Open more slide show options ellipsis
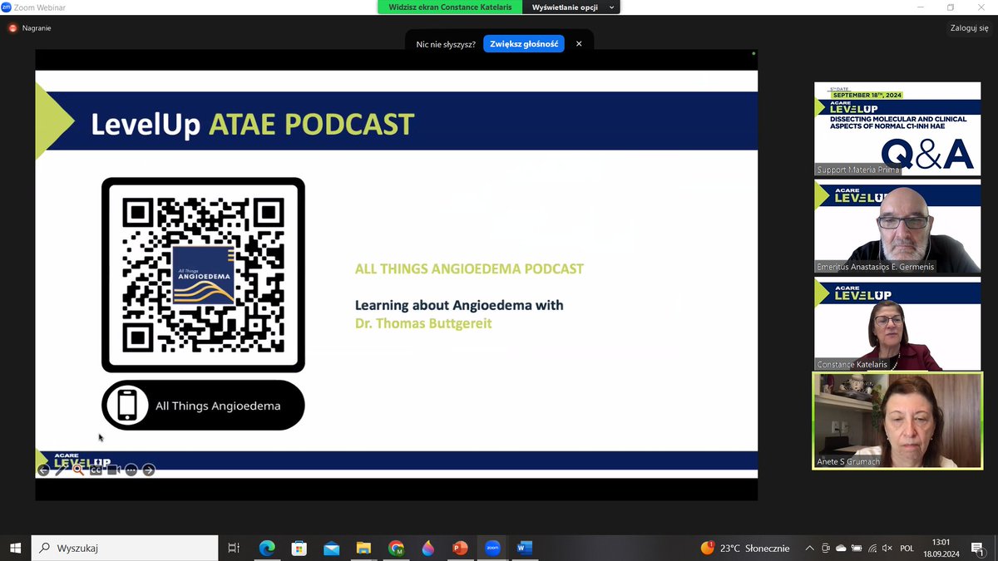Screen dimensions: 998x561 [131, 470]
